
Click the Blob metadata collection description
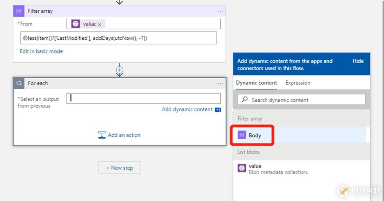[278, 172]
